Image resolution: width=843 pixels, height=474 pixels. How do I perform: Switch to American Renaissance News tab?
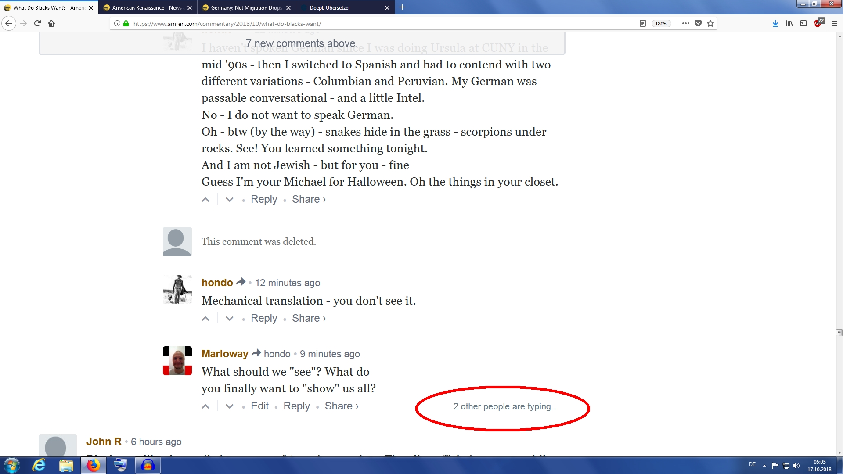point(148,7)
